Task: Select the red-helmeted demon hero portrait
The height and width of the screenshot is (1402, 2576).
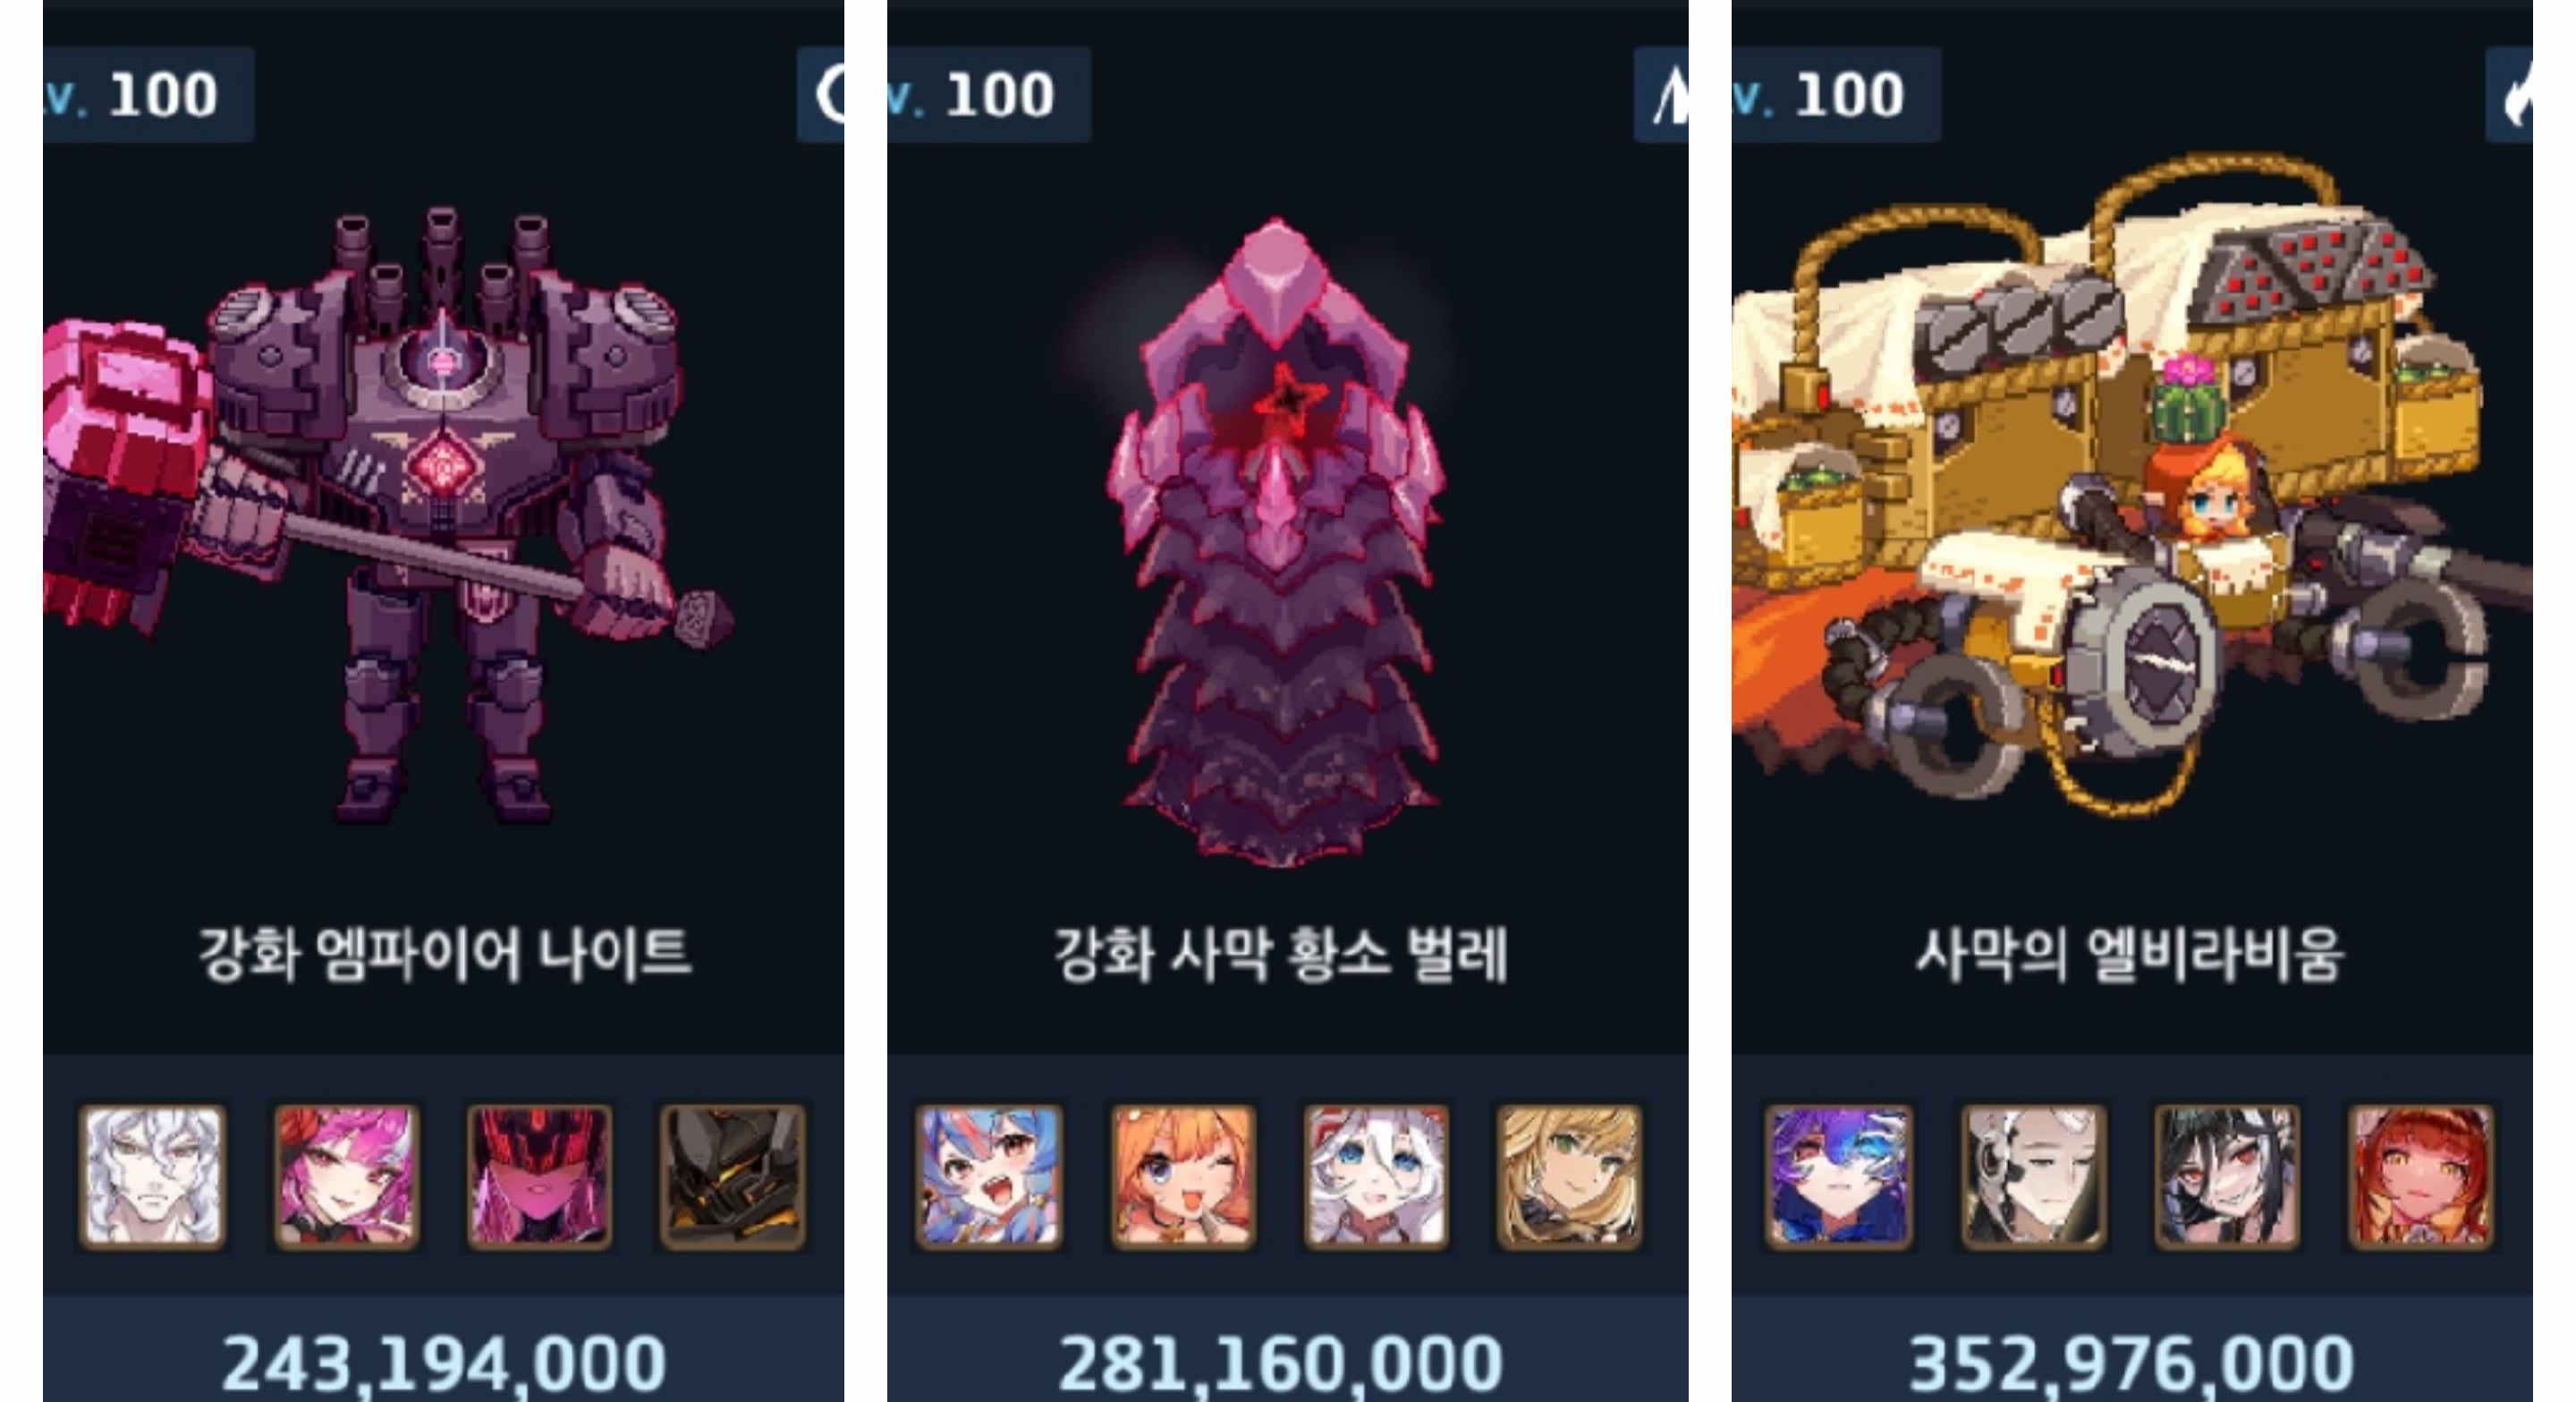Action: coord(539,1176)
